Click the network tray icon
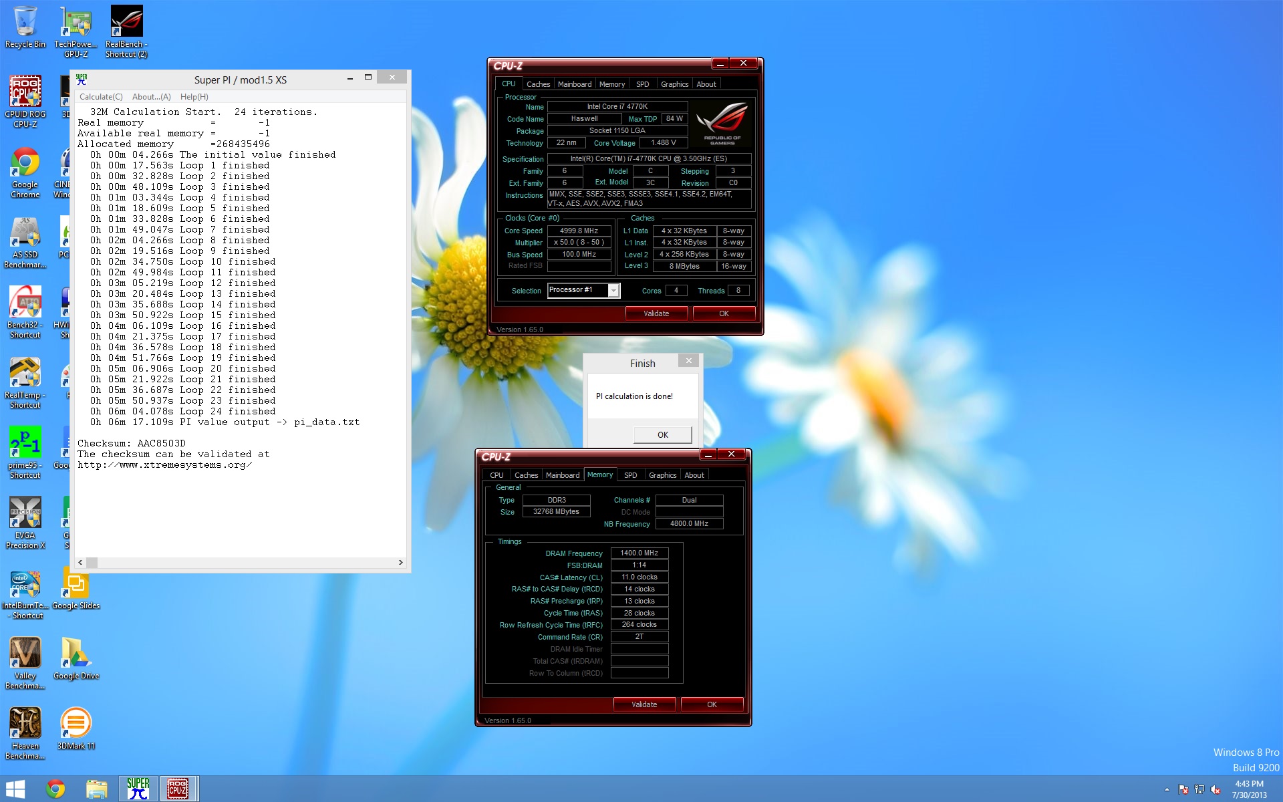Image resolution: width=1283 pixels, height=802 pixels. point(1199,789)
